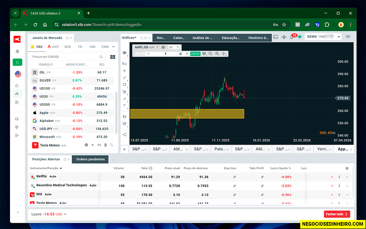Open Chrome extensions puzzle icon
Screen dimensions: 366x229
click(x=327, y=25)
